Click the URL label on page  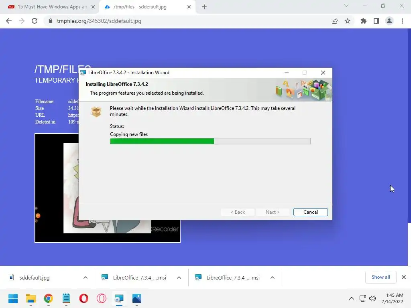[40, 115]
